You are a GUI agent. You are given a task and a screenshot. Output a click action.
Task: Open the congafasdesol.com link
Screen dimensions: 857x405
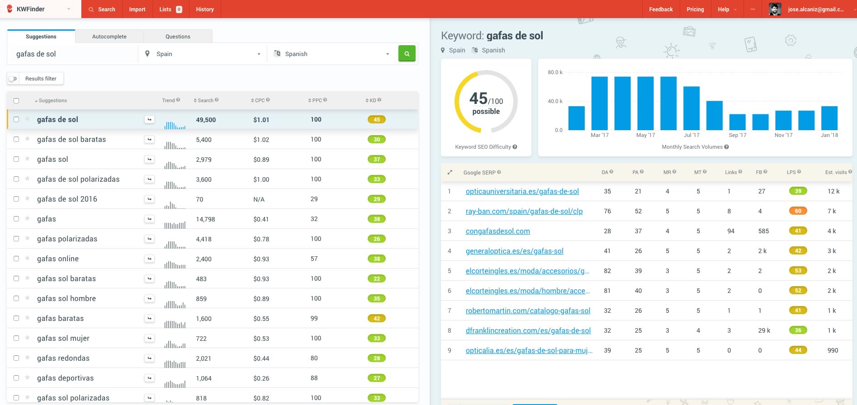point(498,231)
